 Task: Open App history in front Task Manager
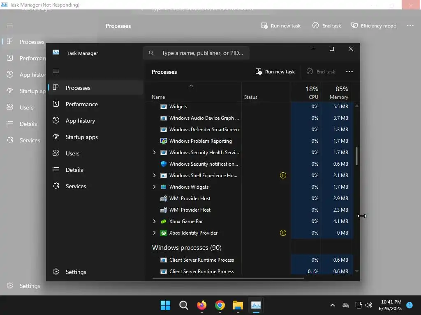(x=96, y=121)
